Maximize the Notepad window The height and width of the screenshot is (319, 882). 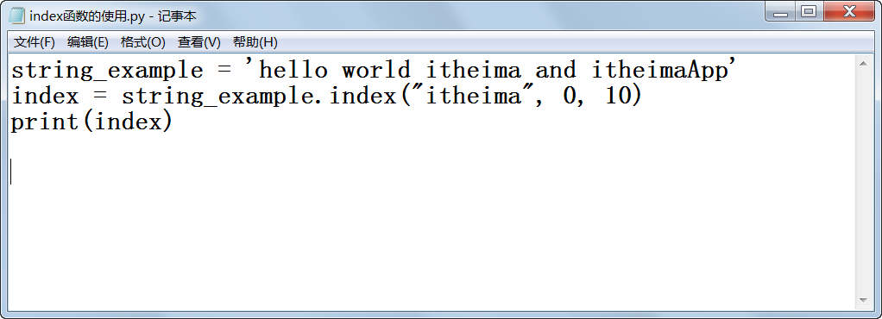coord(809,12)
